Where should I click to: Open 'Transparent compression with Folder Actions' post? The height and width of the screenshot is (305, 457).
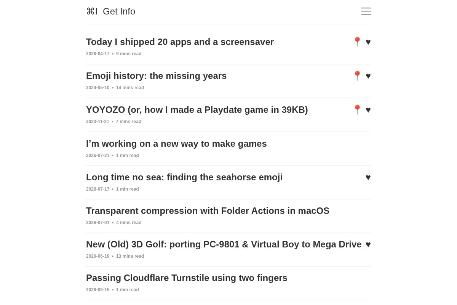208,211
